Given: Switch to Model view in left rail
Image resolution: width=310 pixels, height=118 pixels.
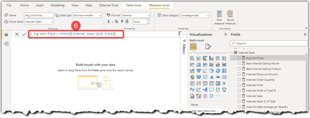Looking at the screenshot, I should (6, 44).
